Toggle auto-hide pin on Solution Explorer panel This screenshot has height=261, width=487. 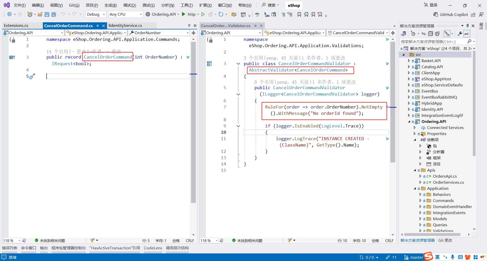[x=467, y=26]
